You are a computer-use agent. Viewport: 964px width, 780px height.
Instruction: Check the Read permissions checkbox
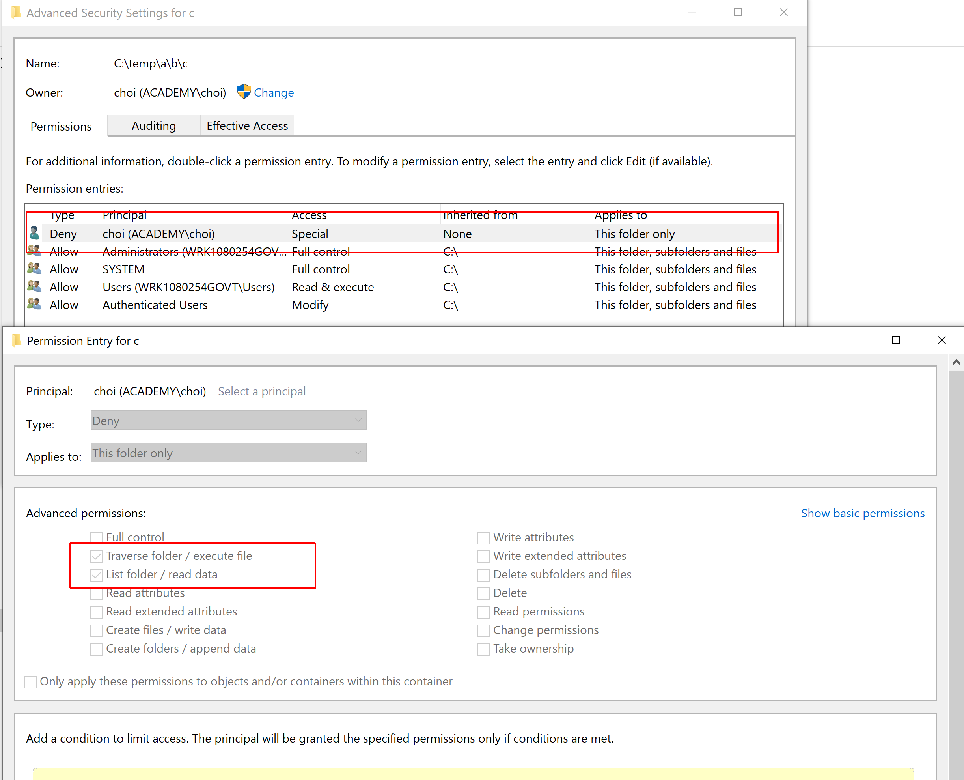(x=483, y=612)
